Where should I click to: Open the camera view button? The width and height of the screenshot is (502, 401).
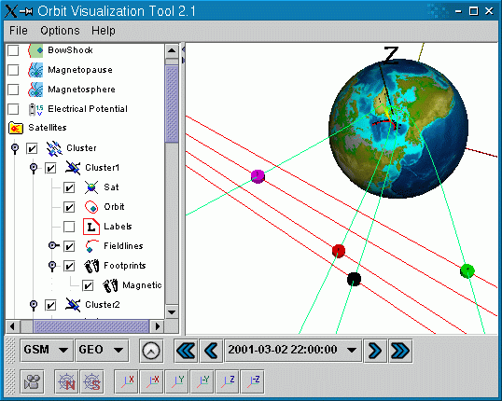32,381
